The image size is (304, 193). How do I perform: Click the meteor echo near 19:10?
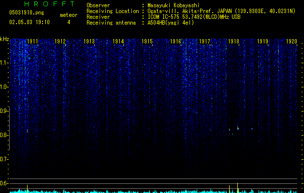(x=28, y=131)
